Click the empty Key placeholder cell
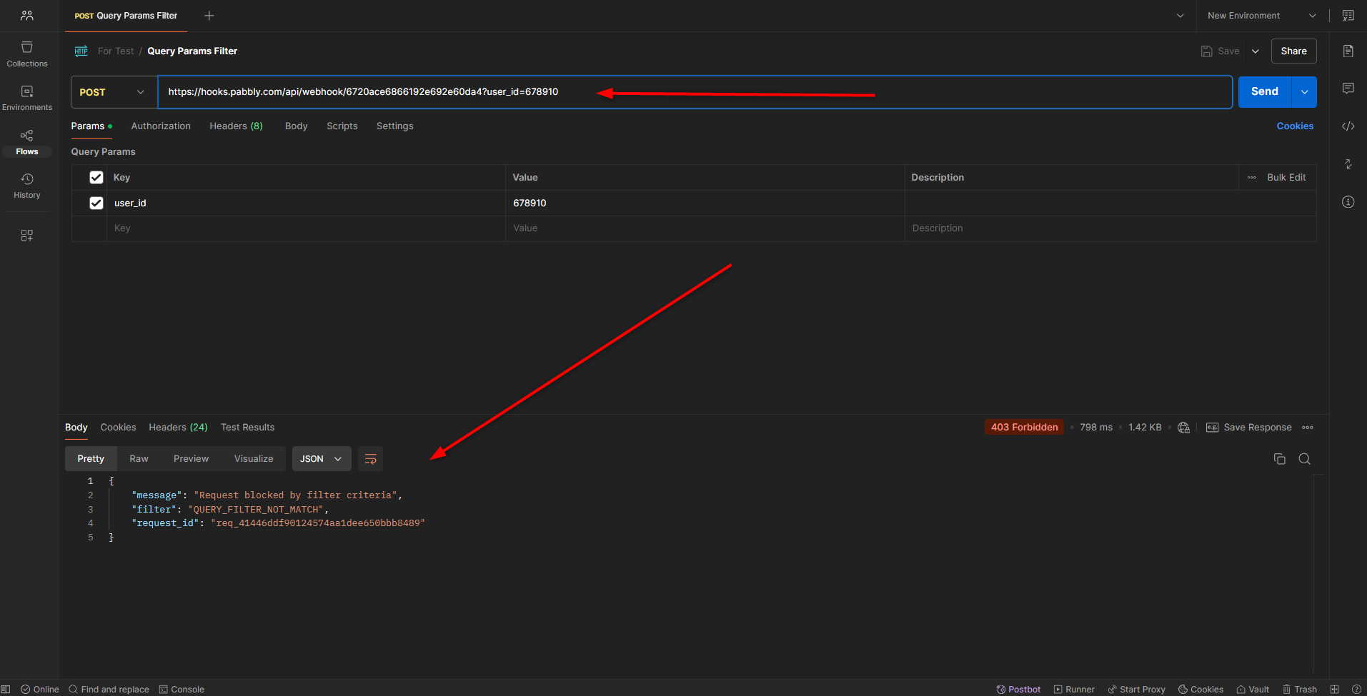1367x696 pixels. pyautogui.click(x=306, y=228)
